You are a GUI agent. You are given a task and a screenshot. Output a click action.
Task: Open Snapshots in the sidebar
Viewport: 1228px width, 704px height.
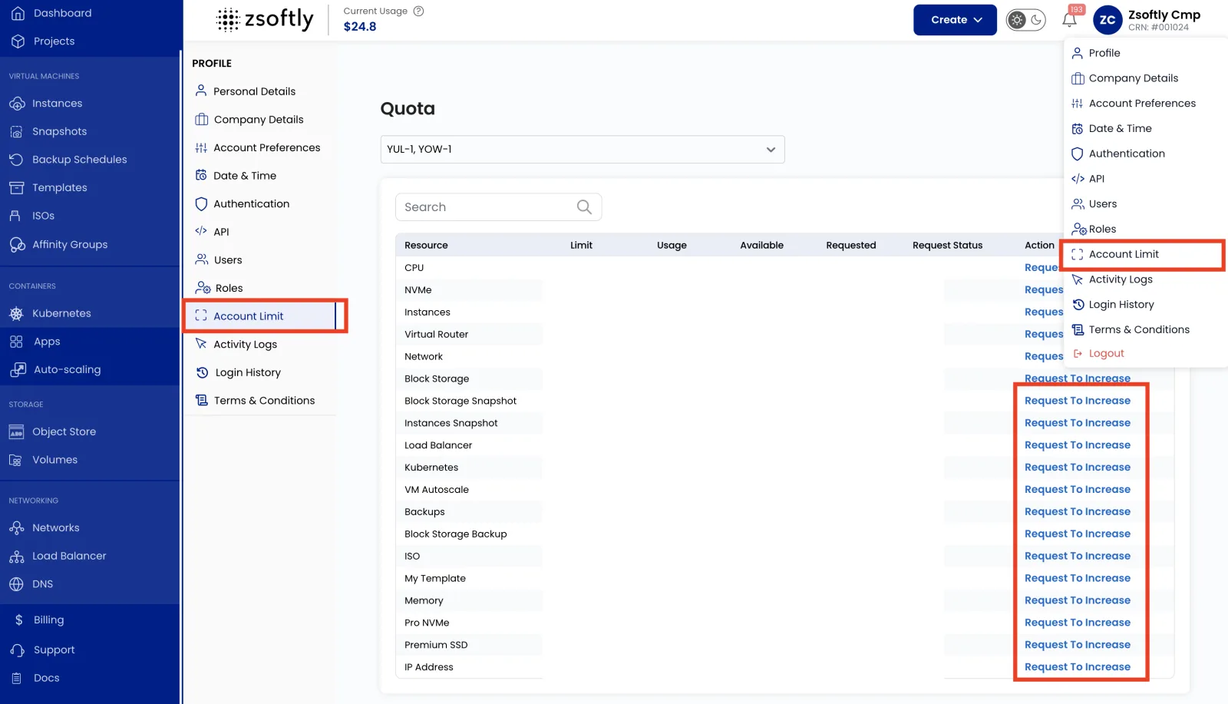click(x=48, y=131)
